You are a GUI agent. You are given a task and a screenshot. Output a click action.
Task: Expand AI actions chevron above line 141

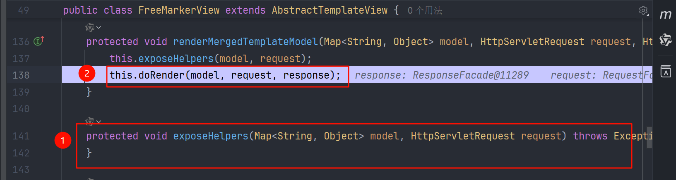point(99,121)
